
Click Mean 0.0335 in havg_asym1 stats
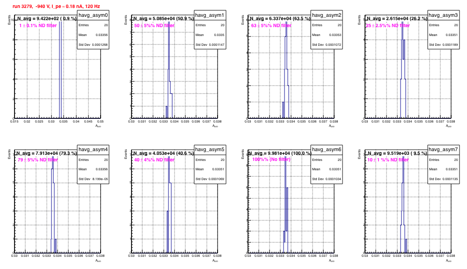pos(210,35)
